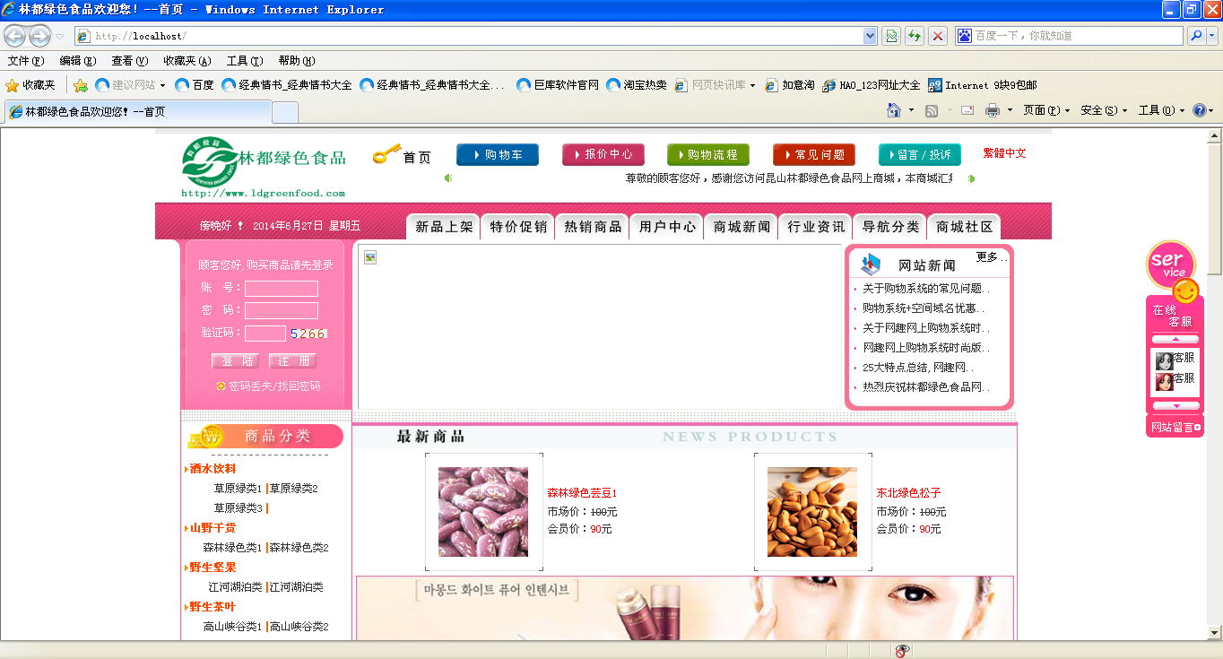This screenshot has width=1223, height=659.
Task: Click the round "service" badge on right edge
Action: click(x=1171, y=265)
